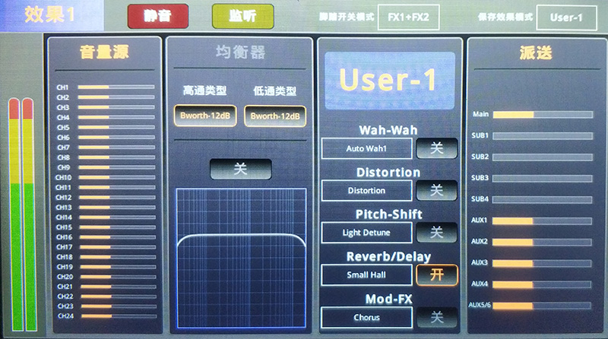Click the AUX1 send level slider
608x339 pixels.
click(542, 221)
